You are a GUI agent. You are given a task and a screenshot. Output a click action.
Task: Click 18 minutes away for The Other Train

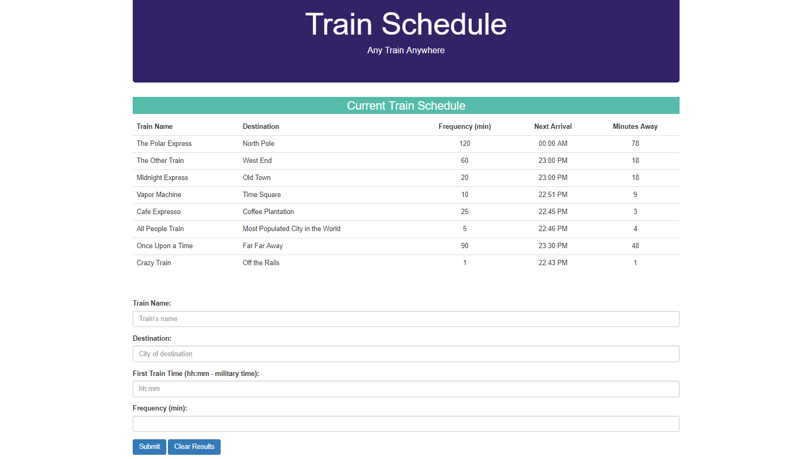coord(635,161)
